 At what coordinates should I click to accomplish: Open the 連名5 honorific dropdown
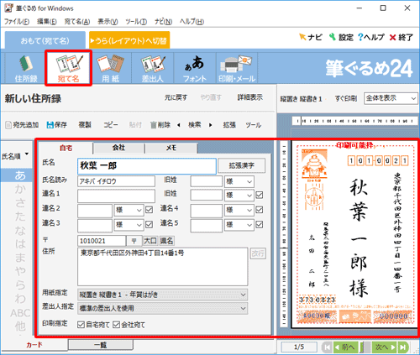tap(239, 224)
